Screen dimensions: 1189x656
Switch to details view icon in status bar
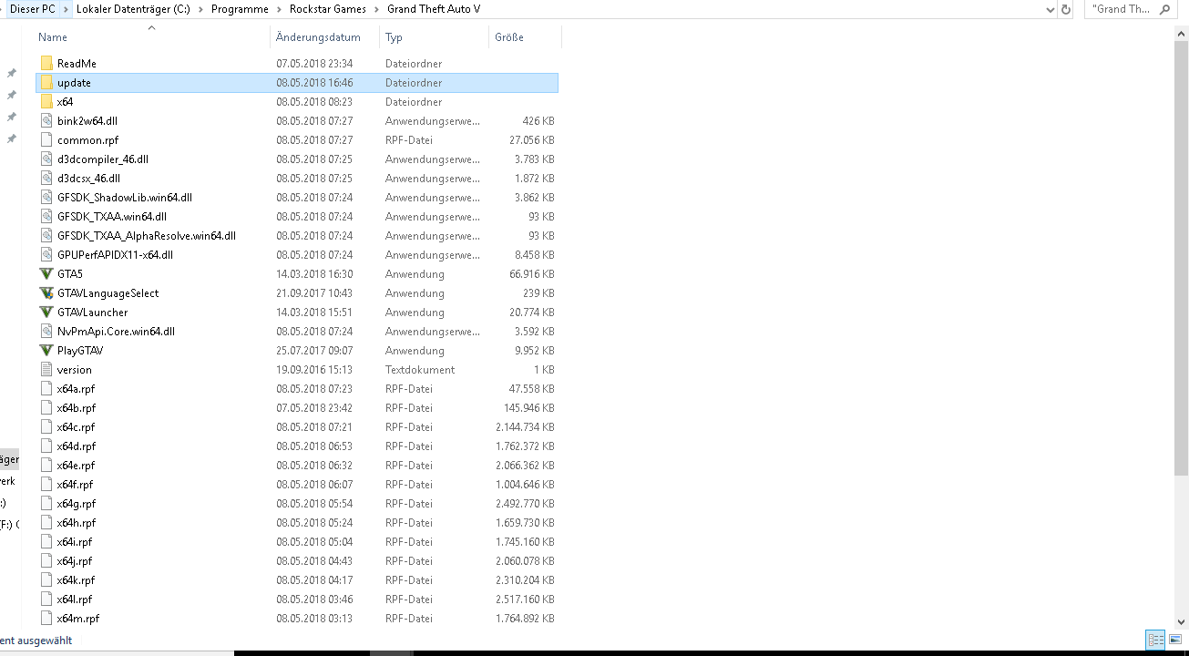(1154, 641)
